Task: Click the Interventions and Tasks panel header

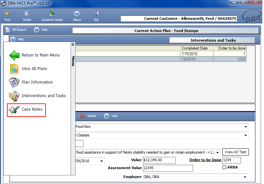Action: click(x=212, y=40)
